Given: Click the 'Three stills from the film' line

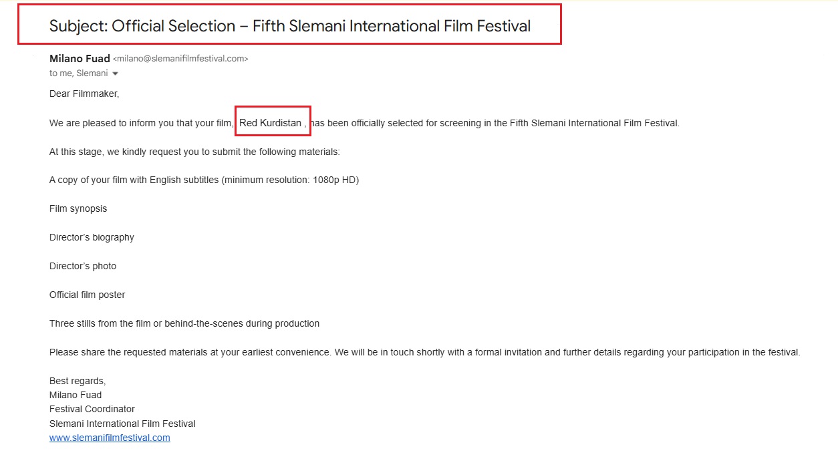Looking at the screenshot, I should 184,323.
